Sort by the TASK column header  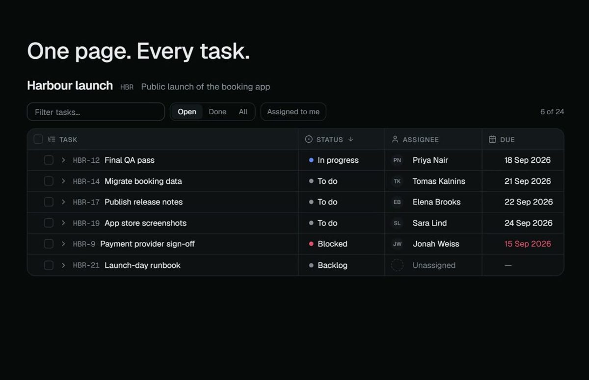68,140
